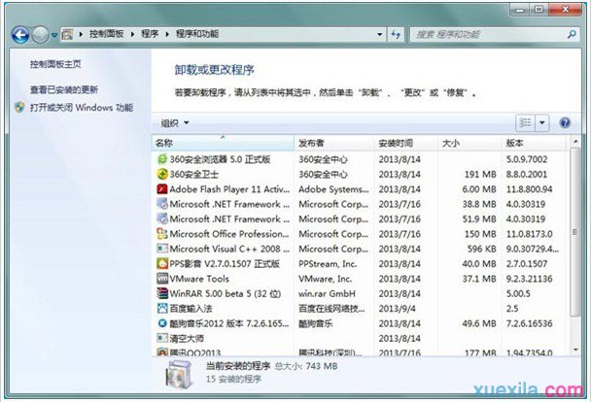This screenshot has height=402, width=591.
Task: Open 控制面板主页 link
Action: pos(55,64)
